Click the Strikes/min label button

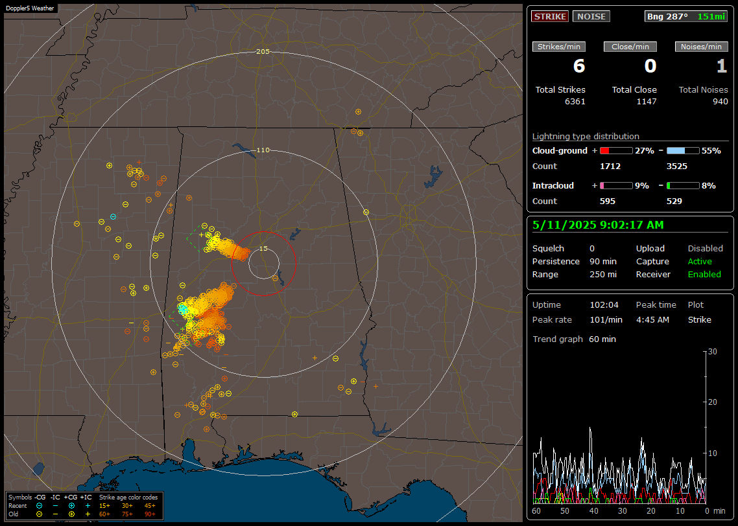click(x=558, y=47)
